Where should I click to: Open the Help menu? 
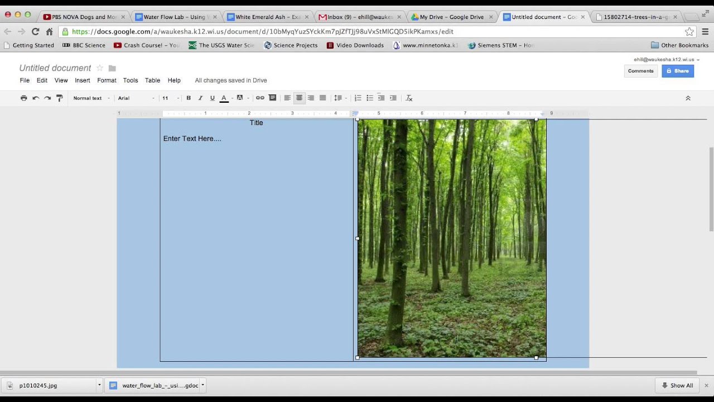coord(174,80)
